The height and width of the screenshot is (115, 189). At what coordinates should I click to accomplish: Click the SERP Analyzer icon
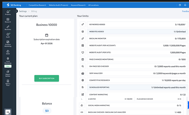point(83,73)
